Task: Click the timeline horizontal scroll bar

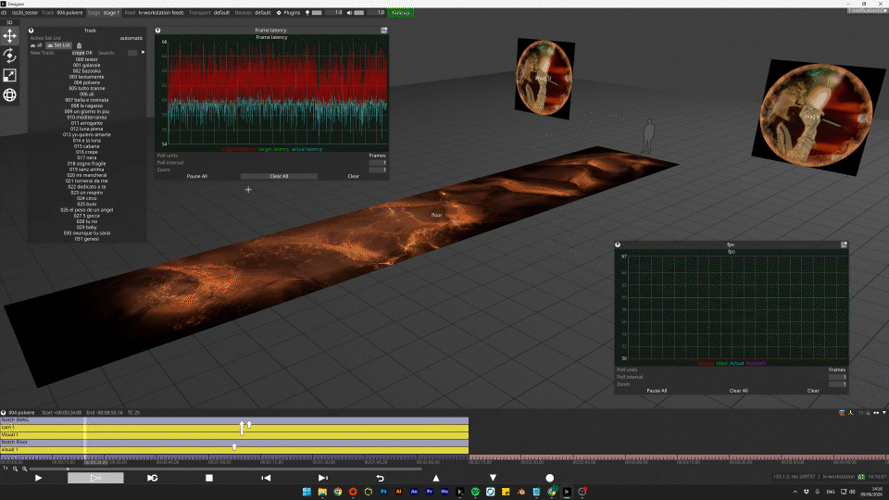Action: 226,469
